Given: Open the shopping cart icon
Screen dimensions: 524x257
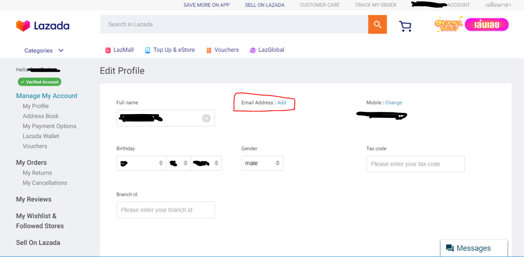Looking at the screenshot, I should click(x=405, y=26).
